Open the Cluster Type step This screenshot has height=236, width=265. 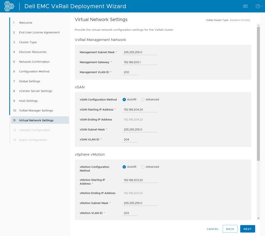tap(28, 42)
